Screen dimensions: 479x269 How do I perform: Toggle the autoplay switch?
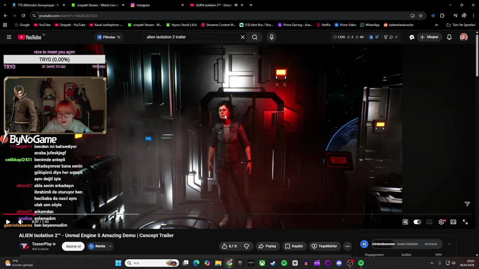[417, 222]
